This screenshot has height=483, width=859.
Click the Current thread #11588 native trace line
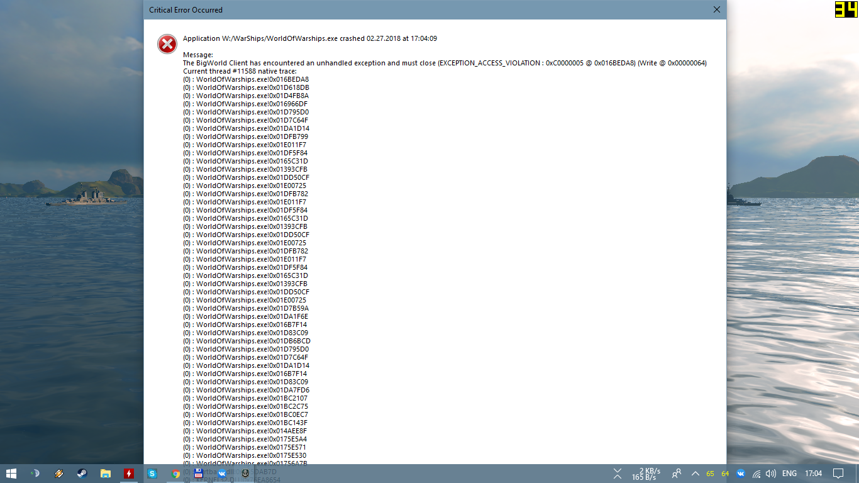(x=240, y=71)
